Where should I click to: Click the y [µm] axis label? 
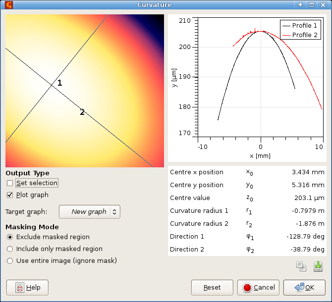(x=174, y=78)
